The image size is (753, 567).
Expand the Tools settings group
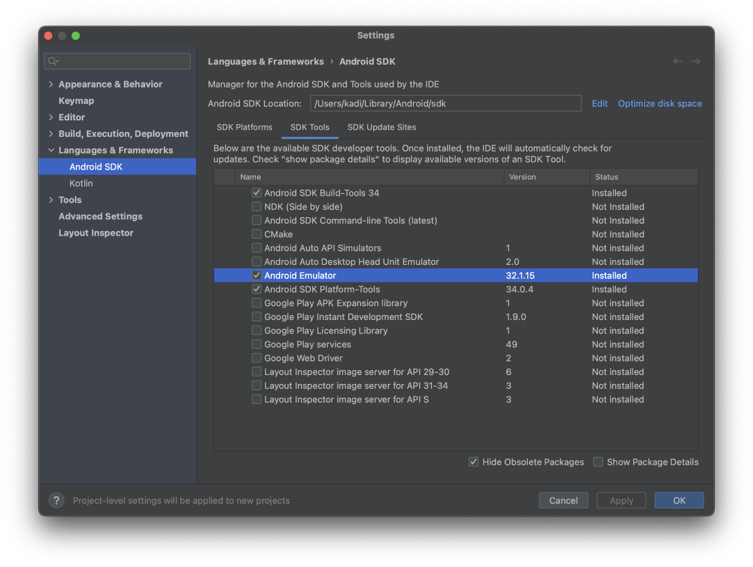(x=51, y=200)
